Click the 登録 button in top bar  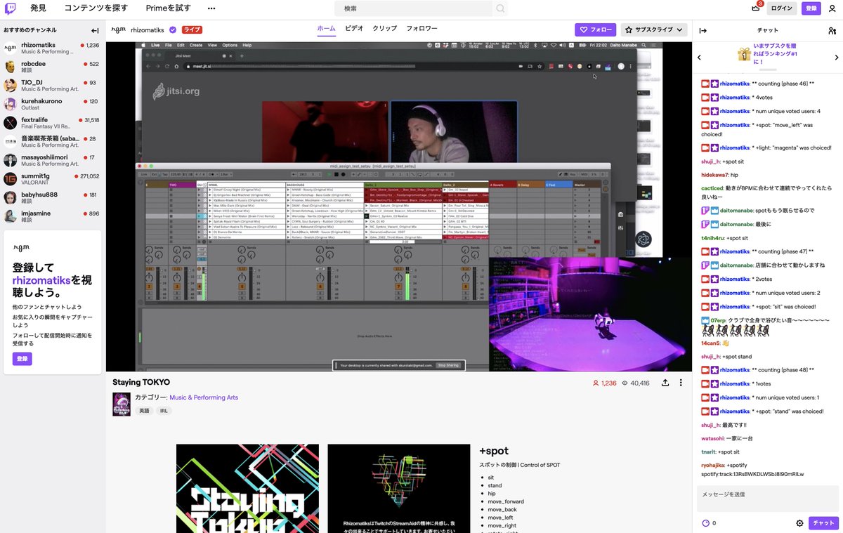click(x=811, y=8)
